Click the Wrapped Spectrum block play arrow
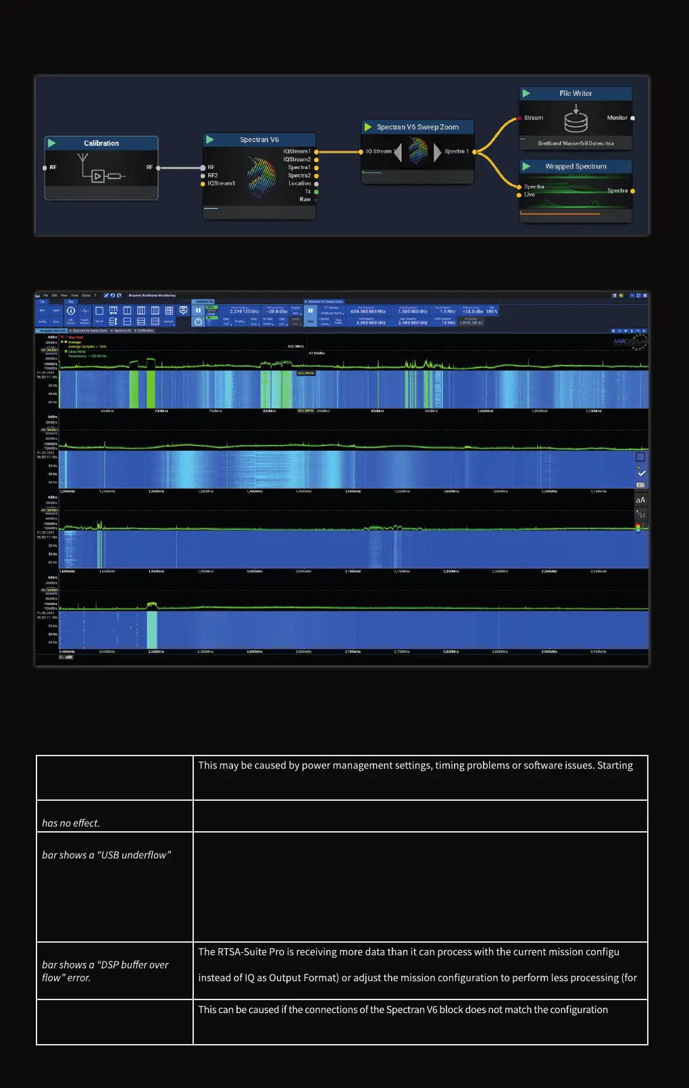This screenshot has width=689, height=1088. pyautogui.click(x=526, y=166)
